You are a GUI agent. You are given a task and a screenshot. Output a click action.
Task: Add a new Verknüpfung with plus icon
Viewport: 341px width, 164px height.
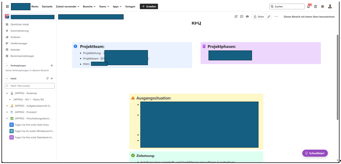52,65
